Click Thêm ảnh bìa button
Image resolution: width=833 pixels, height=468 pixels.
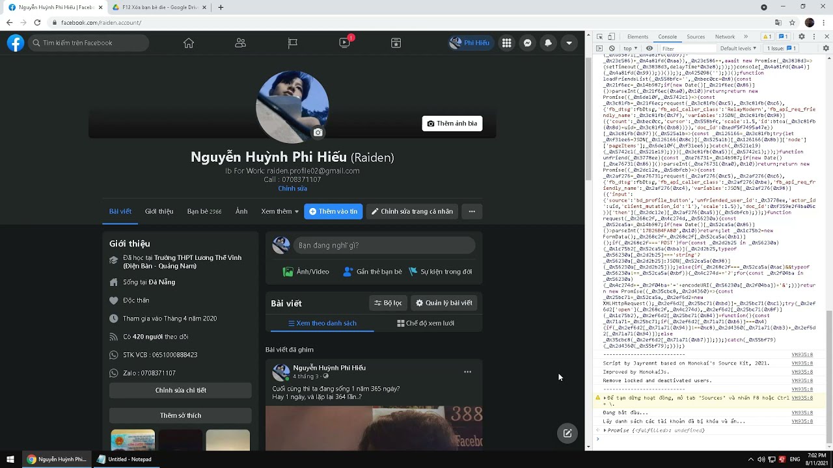452,123
